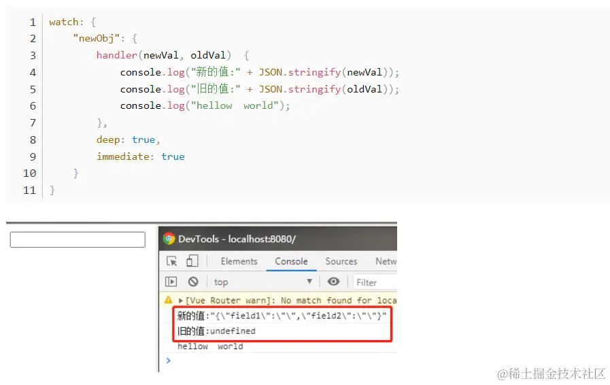Click the console prompt chevron

(169, 361)
